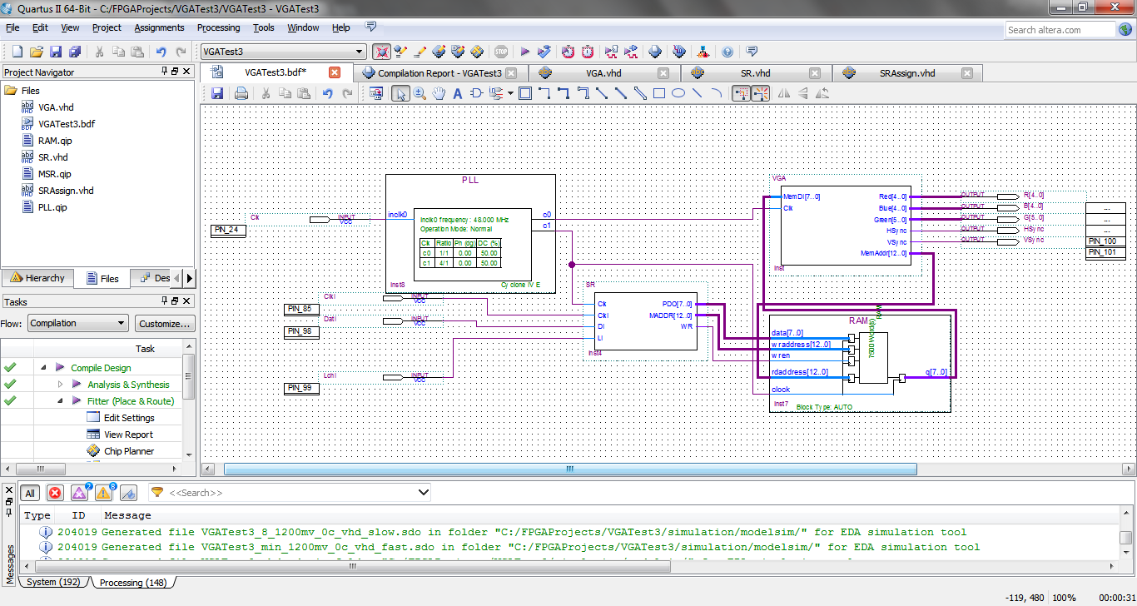1137x606 pixels.
Task: Switch to the SRAssign.vhd tab
Action: click(x=907, y=73)
